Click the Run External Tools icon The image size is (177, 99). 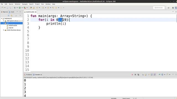point(25,8)
